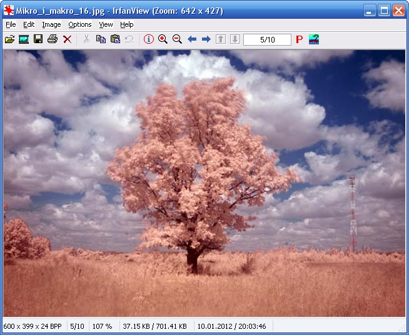Click the 5/10 image counter field
409x335 pixels.
(267, 39)
